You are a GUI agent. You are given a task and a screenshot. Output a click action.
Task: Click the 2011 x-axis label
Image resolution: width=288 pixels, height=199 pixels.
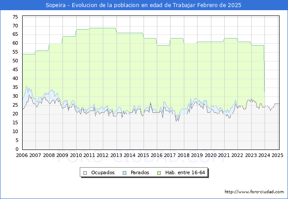click(89, 155)
